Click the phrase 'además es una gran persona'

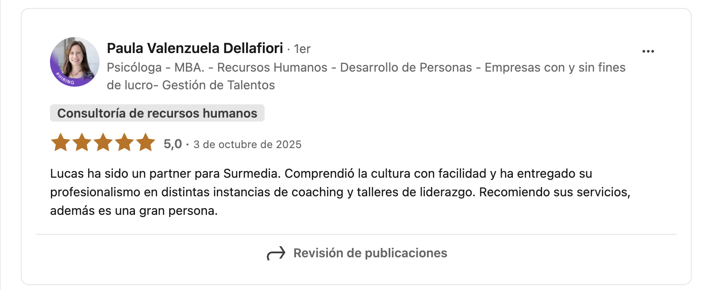point(133,211)
